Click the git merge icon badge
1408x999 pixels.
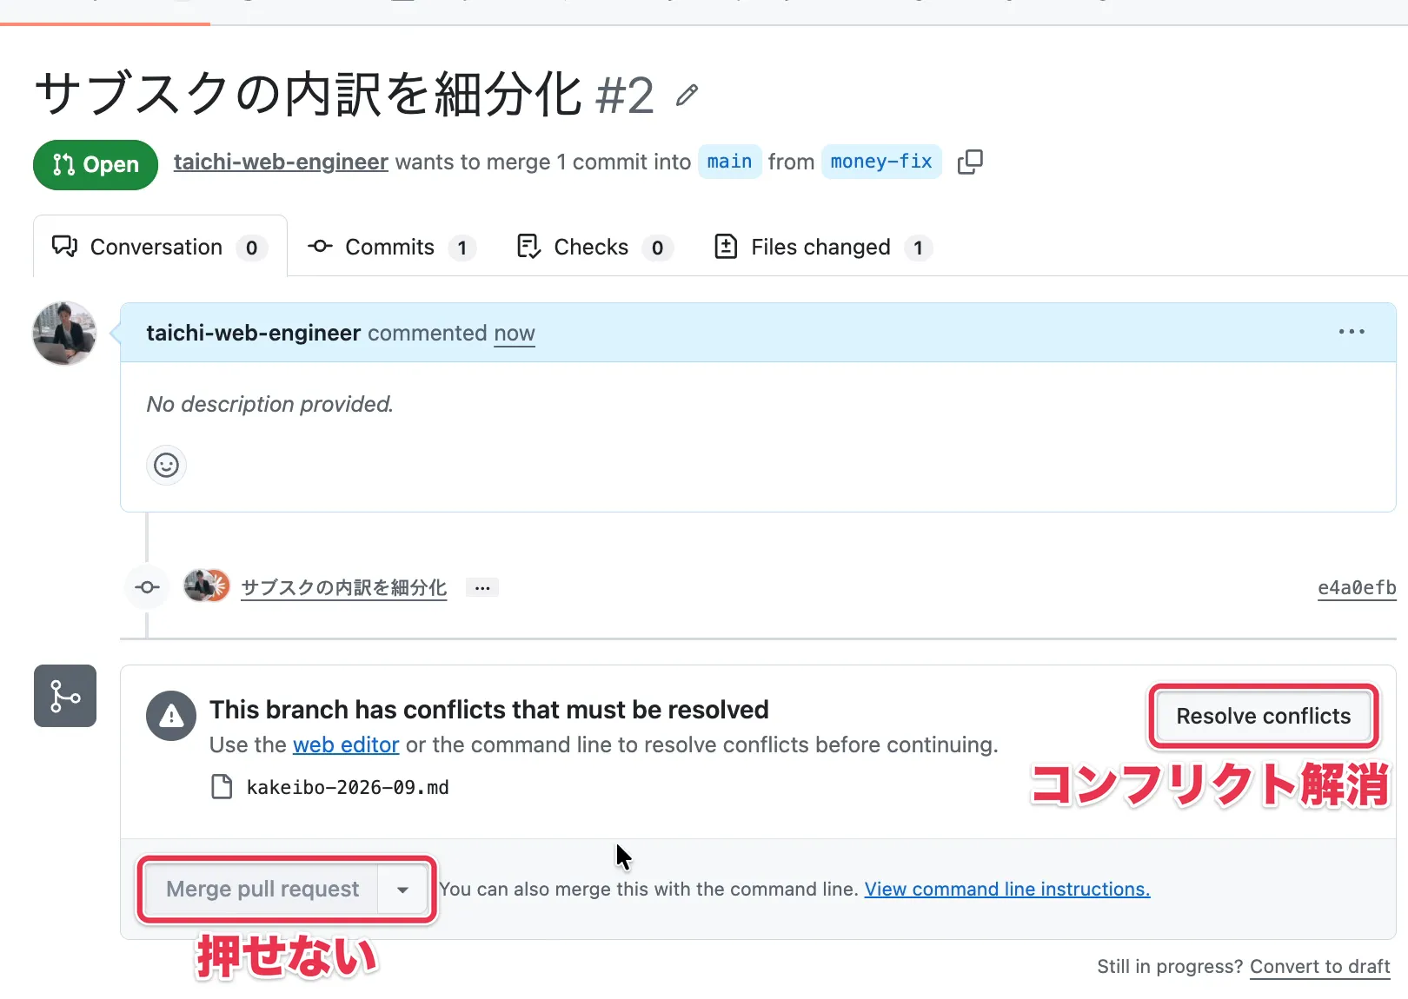65,696
